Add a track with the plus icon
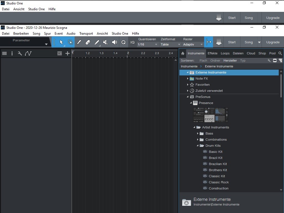This screenshot has width=284, height=213. 67,53
